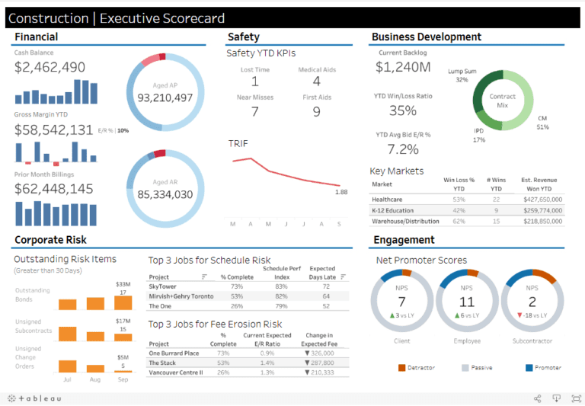Click the Employee NPS gauge showing 11
The height and width of the screenshot is (406, 585).
coord(467,301)
